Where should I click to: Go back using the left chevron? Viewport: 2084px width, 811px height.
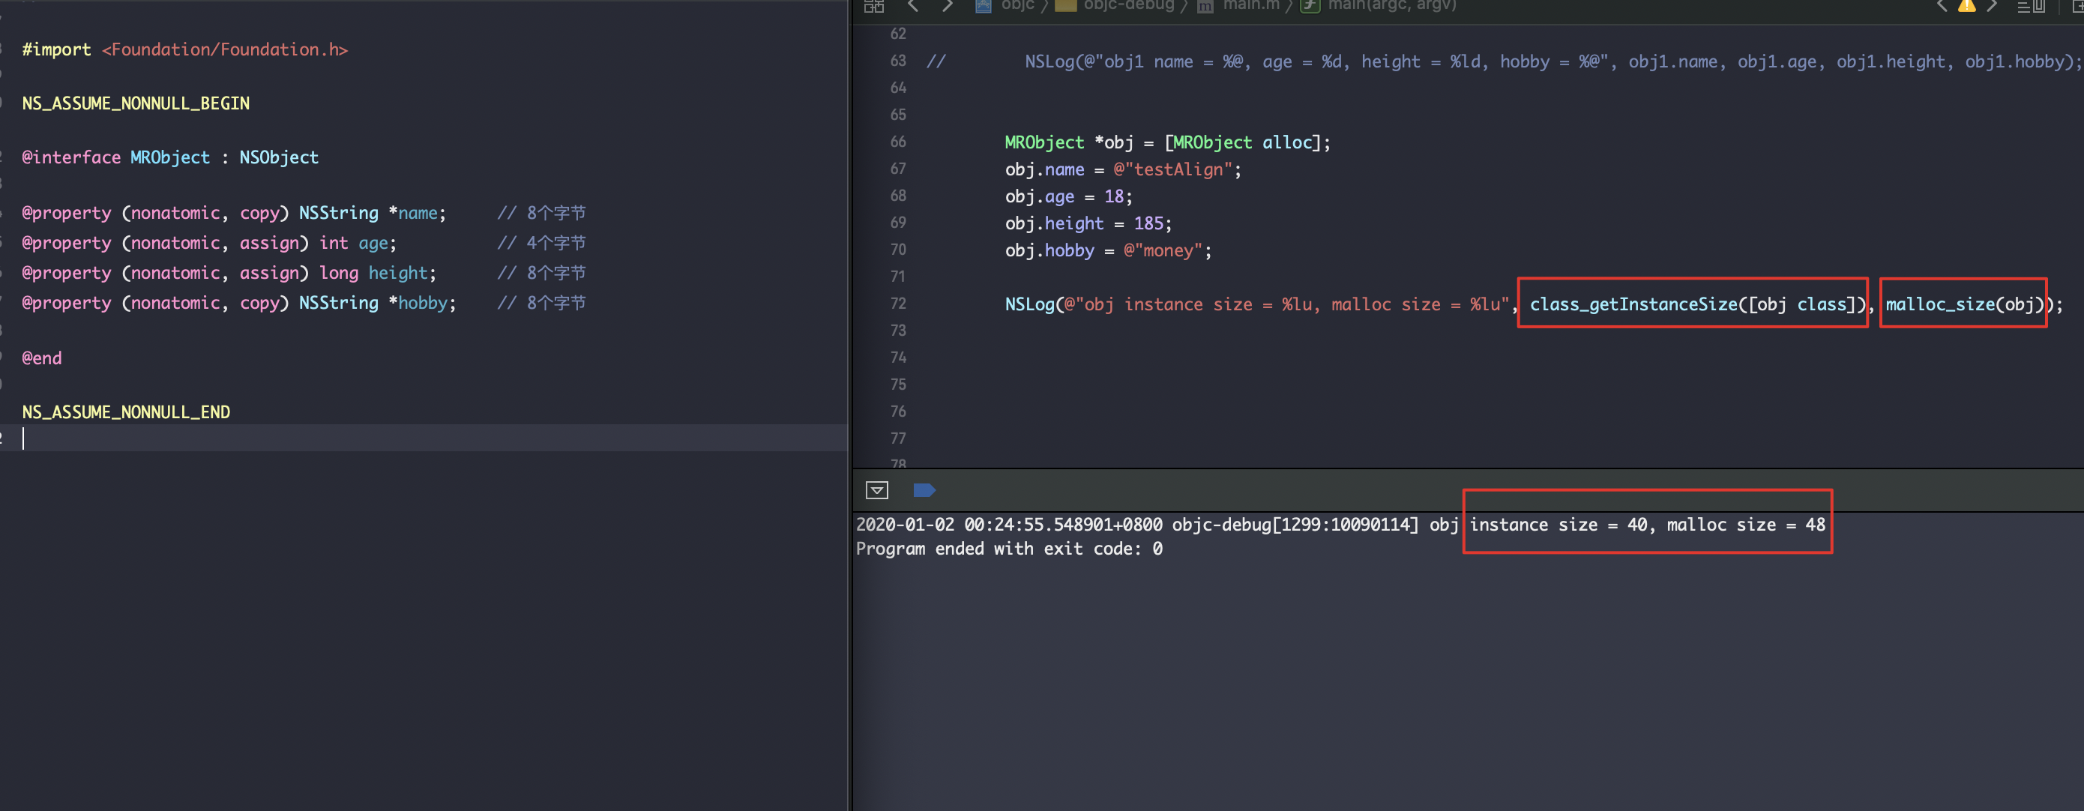(x=913, y=7)
